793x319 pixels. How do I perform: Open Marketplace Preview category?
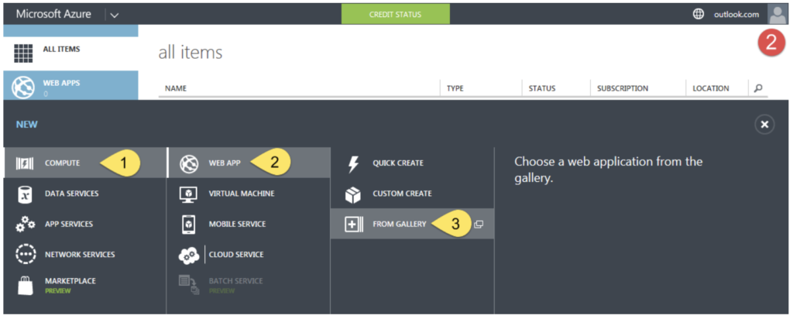[85, 285]
